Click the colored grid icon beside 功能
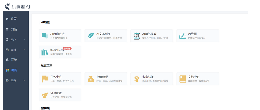260x110 pixels. (x=7, y=70)
